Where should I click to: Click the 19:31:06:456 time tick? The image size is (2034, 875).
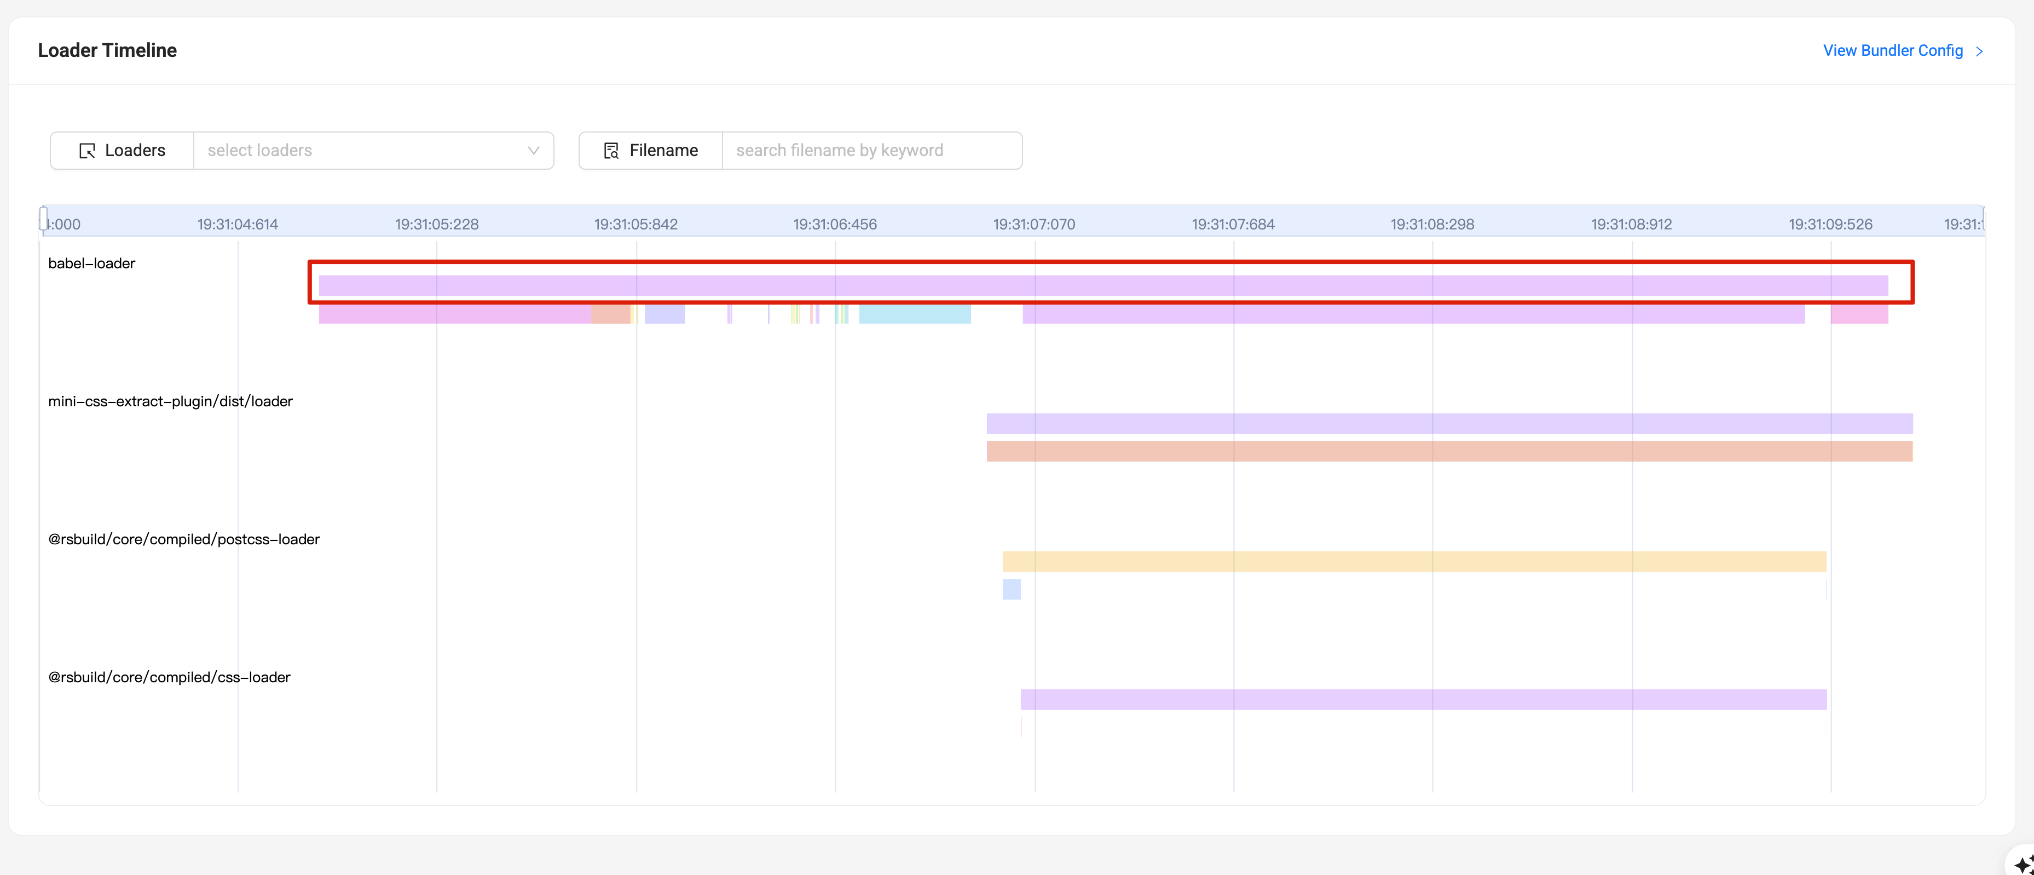point(835,224)
